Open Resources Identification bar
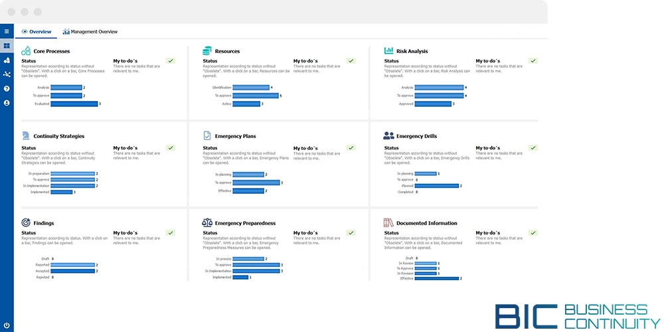The image size is (664, 332). point(251,88)
